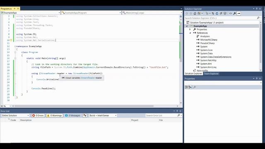Screen dimensions: 265x149
Task: Click the lightbulb quick action icon
Action: click(x=11, y=40)
